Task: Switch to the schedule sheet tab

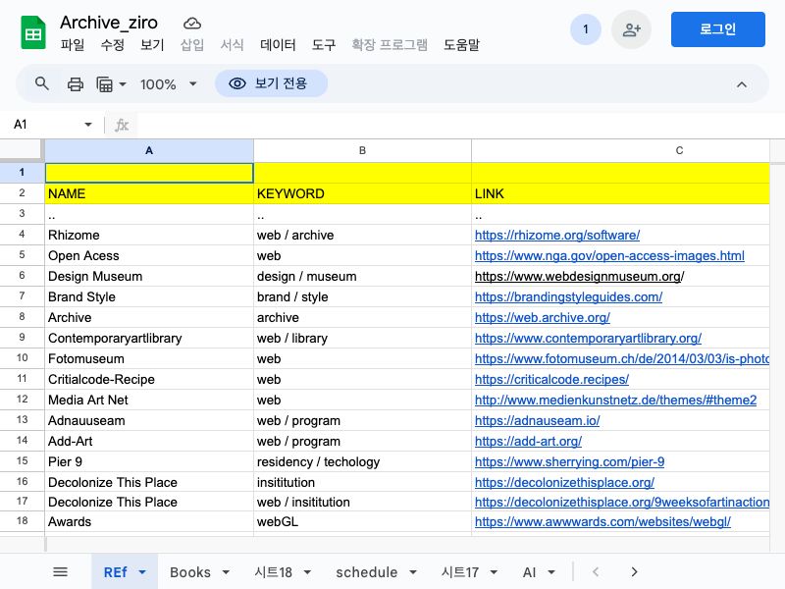Action: [367, 572]
